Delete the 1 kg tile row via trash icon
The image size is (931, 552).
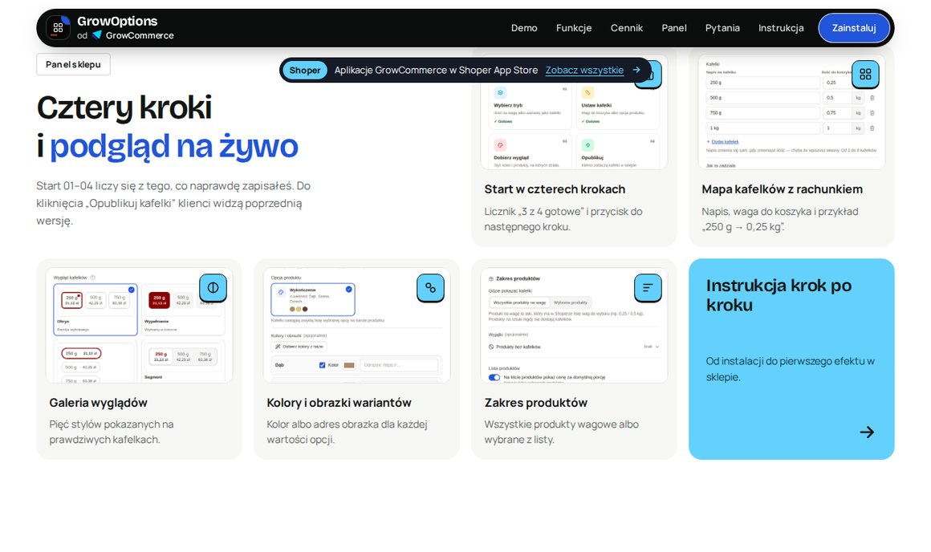872,128
